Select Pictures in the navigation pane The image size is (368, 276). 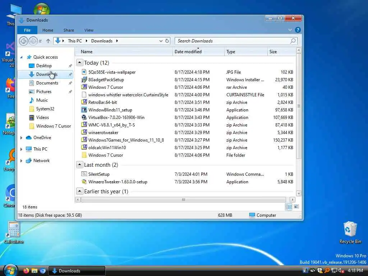(x=43, y=92)
